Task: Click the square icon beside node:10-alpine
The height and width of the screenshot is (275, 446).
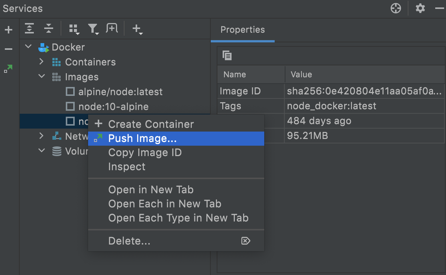Action: 70,106
